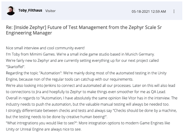Click the 05-18-2021 12:59 AM timestamp
The width and height of the screenshot is (184, 135).
coord(149,11)
